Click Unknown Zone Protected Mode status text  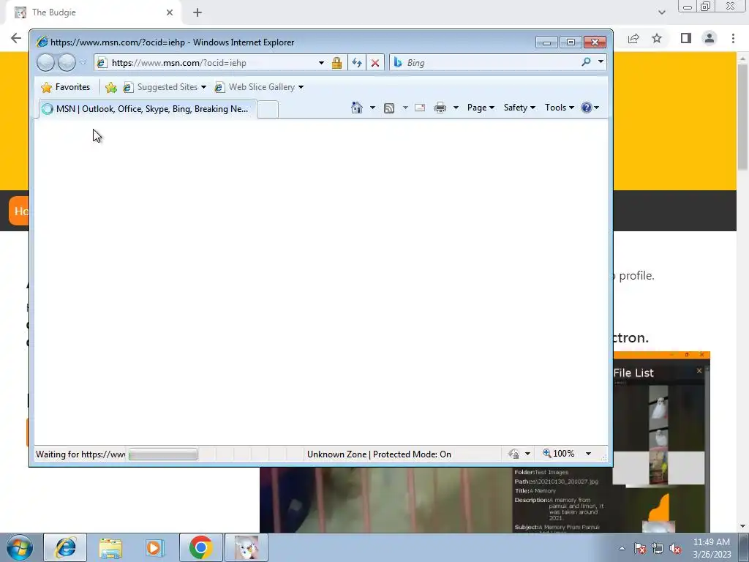click(x=379, y=454)
